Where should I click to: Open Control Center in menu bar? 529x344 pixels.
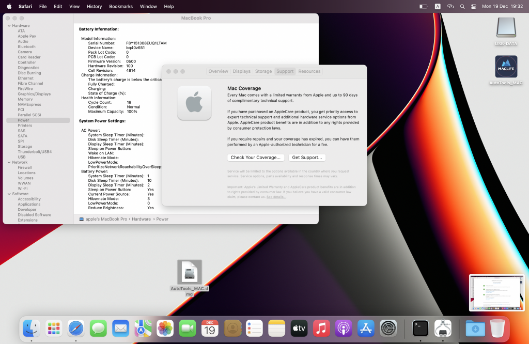[x=474, y=6]
